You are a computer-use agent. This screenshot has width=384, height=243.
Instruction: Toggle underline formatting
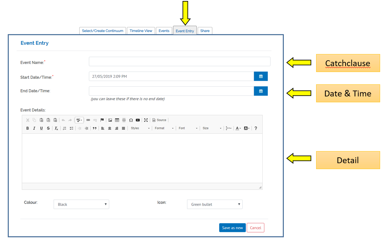tap(41, 128)
